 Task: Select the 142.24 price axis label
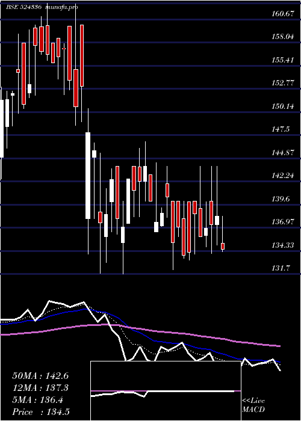coord(283,176)
